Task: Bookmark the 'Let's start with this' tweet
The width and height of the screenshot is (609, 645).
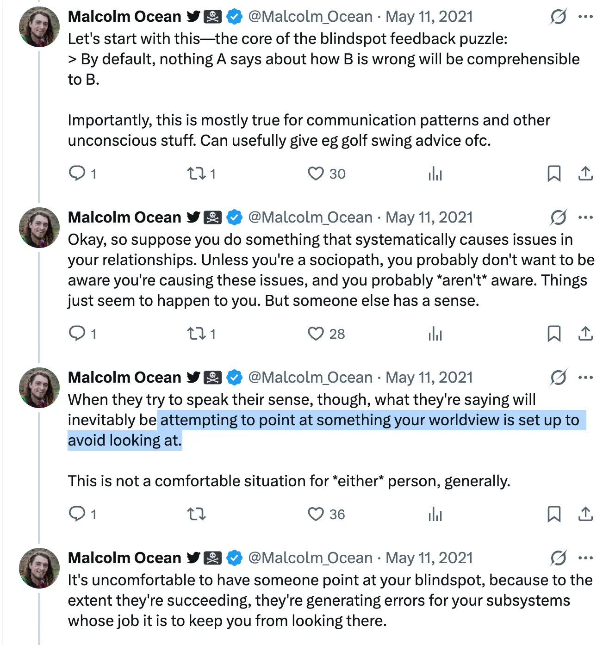Action: point(554,174)
